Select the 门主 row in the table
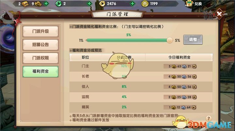 [141, 66]
